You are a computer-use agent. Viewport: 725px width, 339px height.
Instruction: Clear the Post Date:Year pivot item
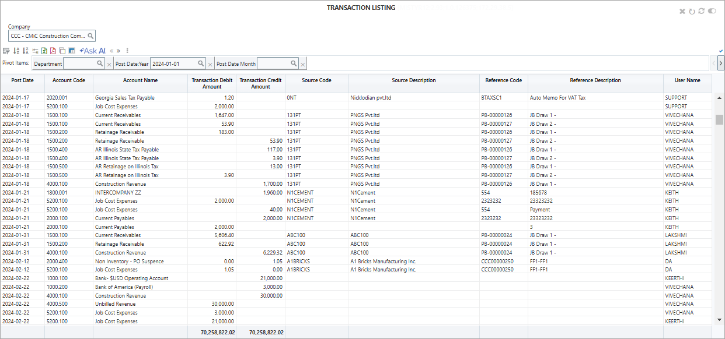(210, 64)
